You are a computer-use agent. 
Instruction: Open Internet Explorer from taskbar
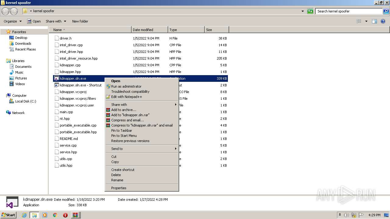pos(24,215)
